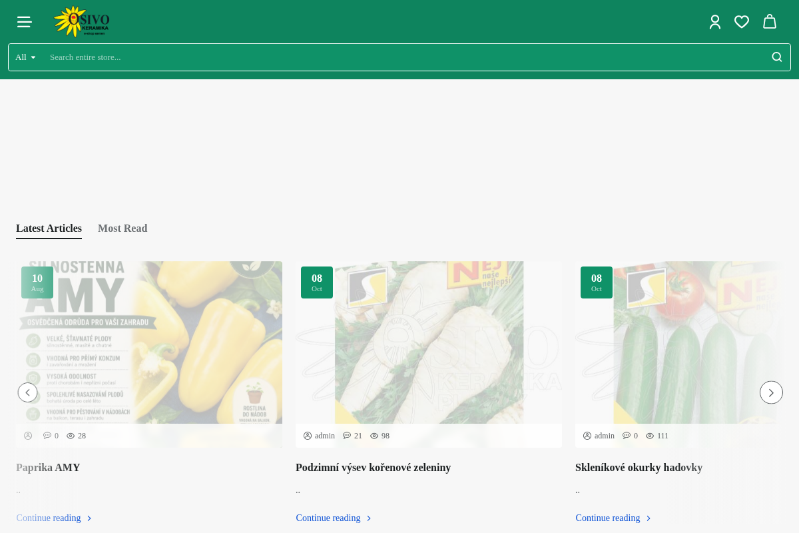799x533 pixels.
Task: Open the Skleníkové okurky hadovky title
Action: pyautogui.click(x=639, y=468)
